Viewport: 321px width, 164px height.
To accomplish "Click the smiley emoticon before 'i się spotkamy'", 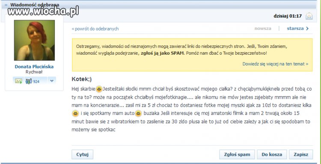I will pyautogui.click(x=75, y=113).
